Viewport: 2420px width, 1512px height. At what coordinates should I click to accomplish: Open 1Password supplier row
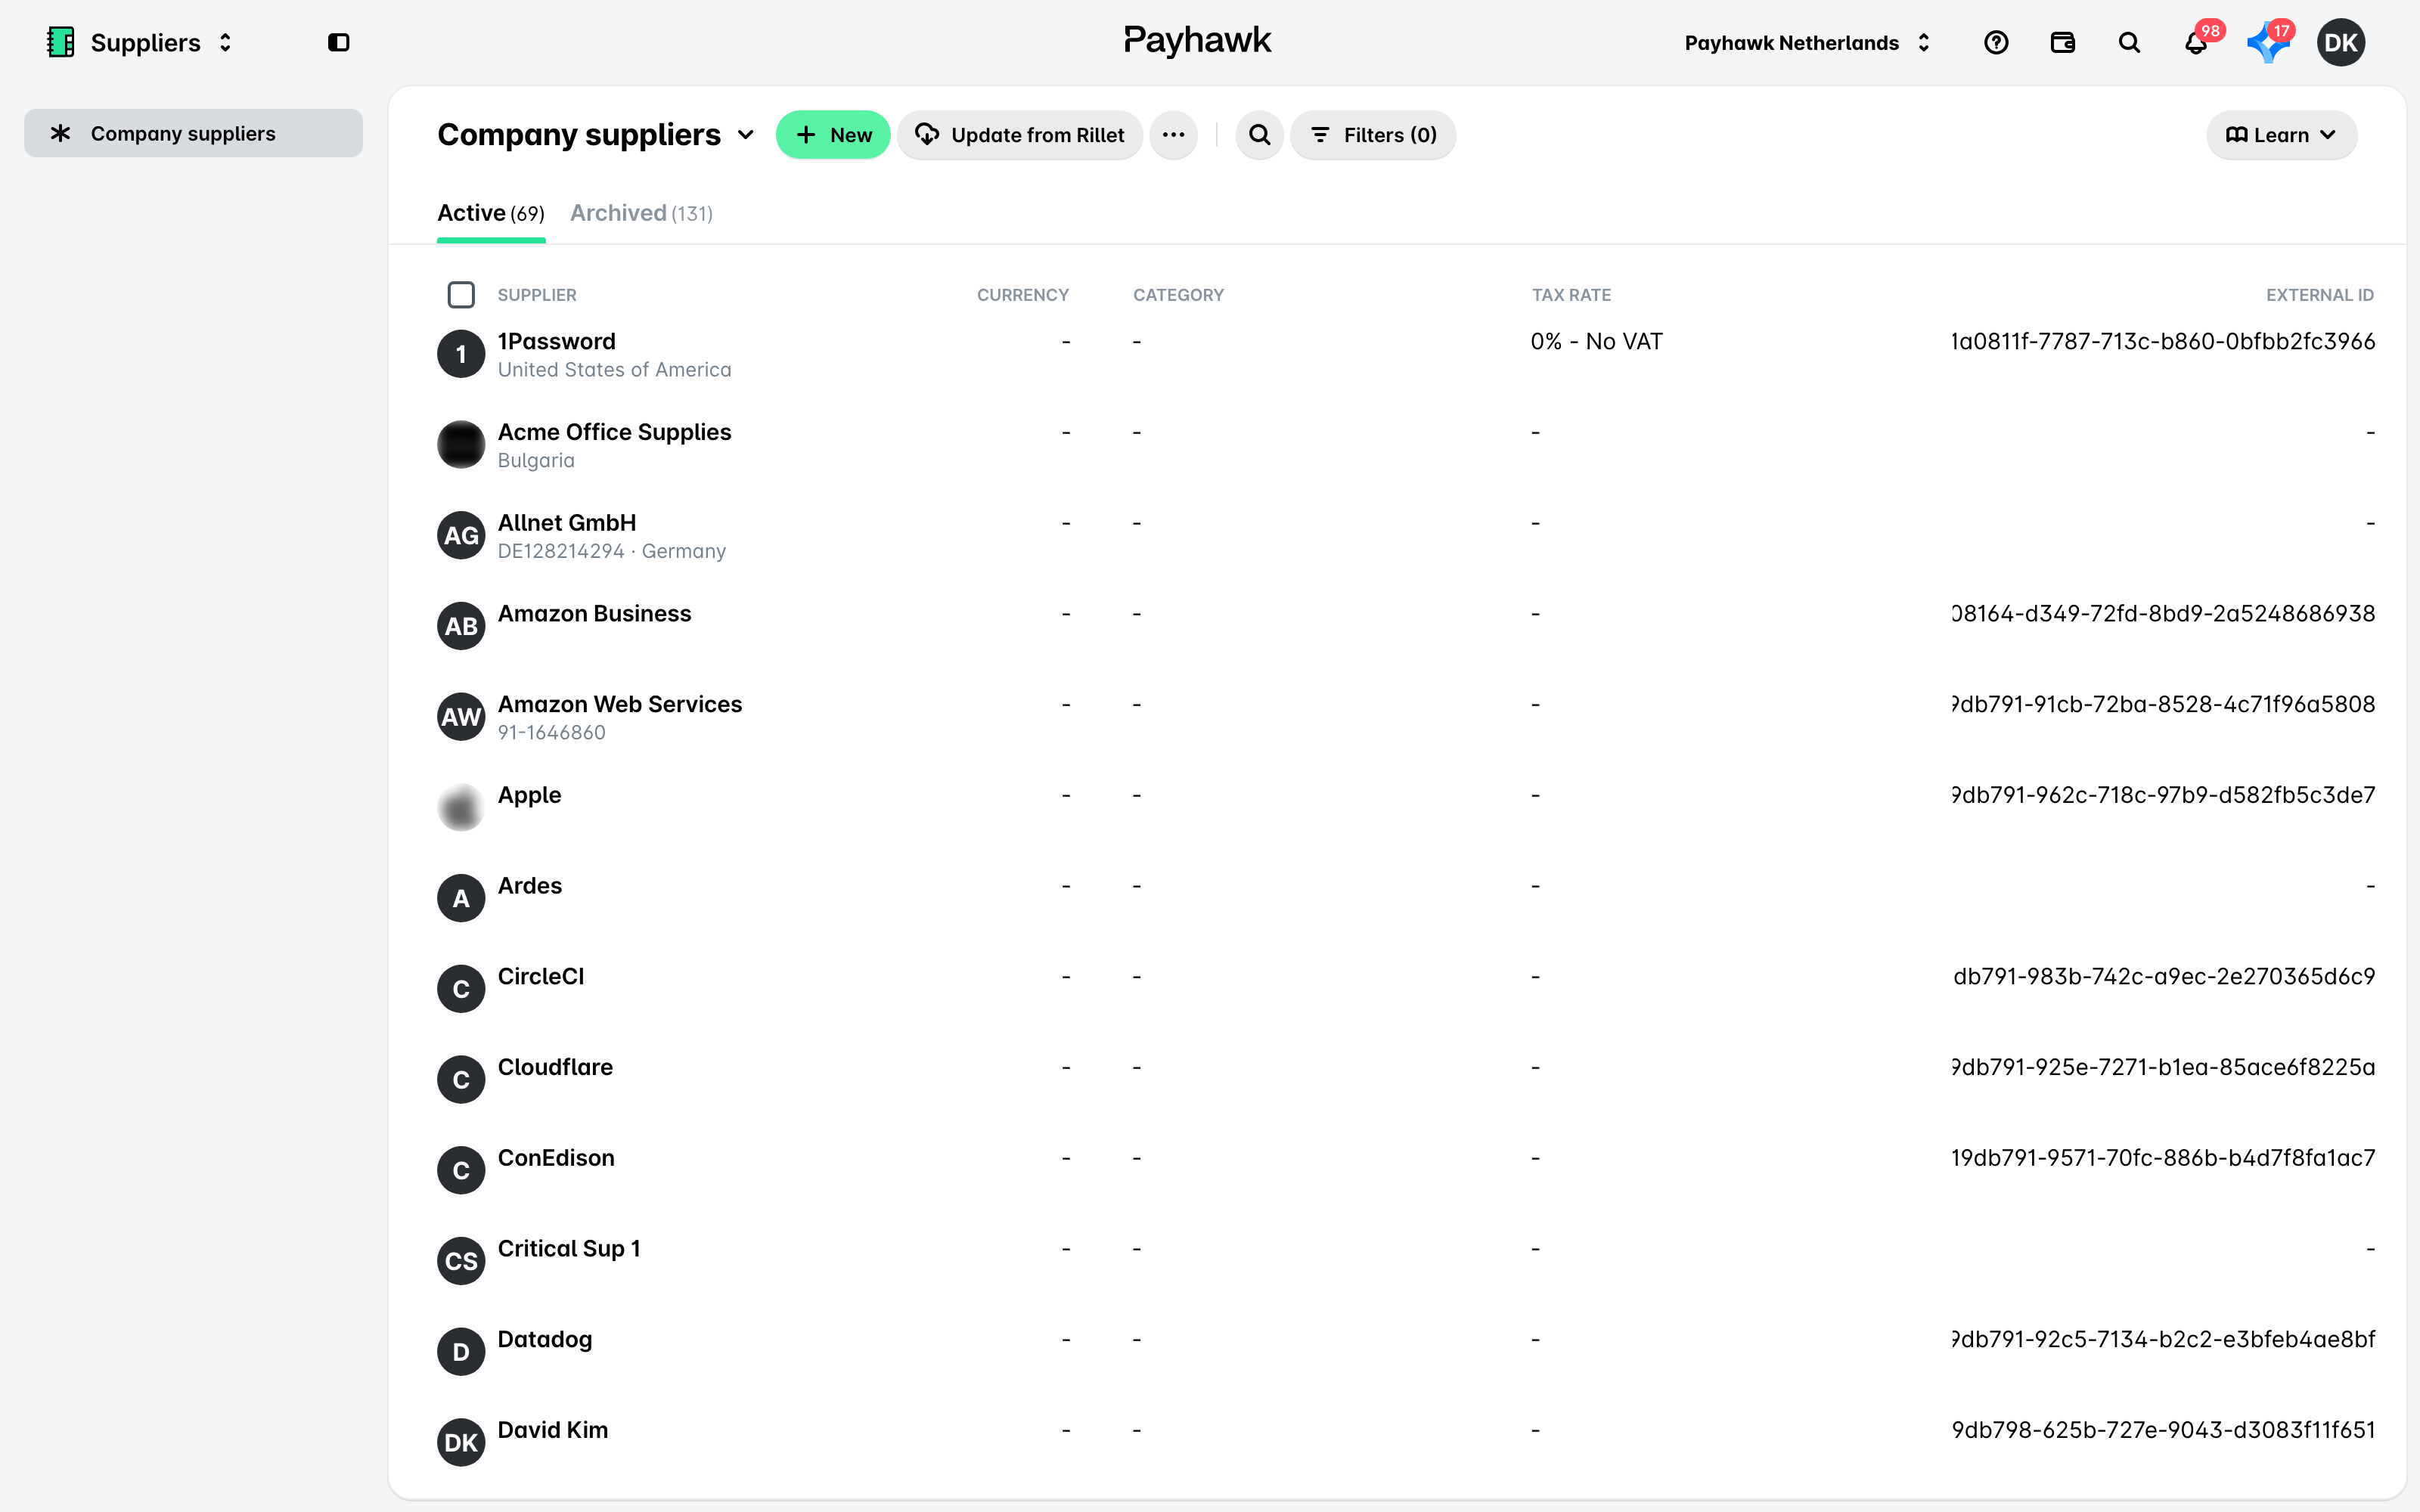pyautogui.click(x=1406, y=354)
